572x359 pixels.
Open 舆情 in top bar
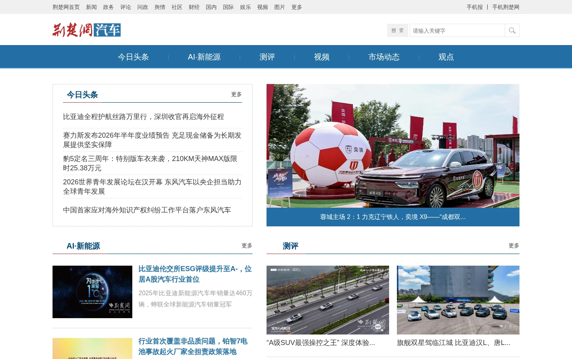(160, 7)
